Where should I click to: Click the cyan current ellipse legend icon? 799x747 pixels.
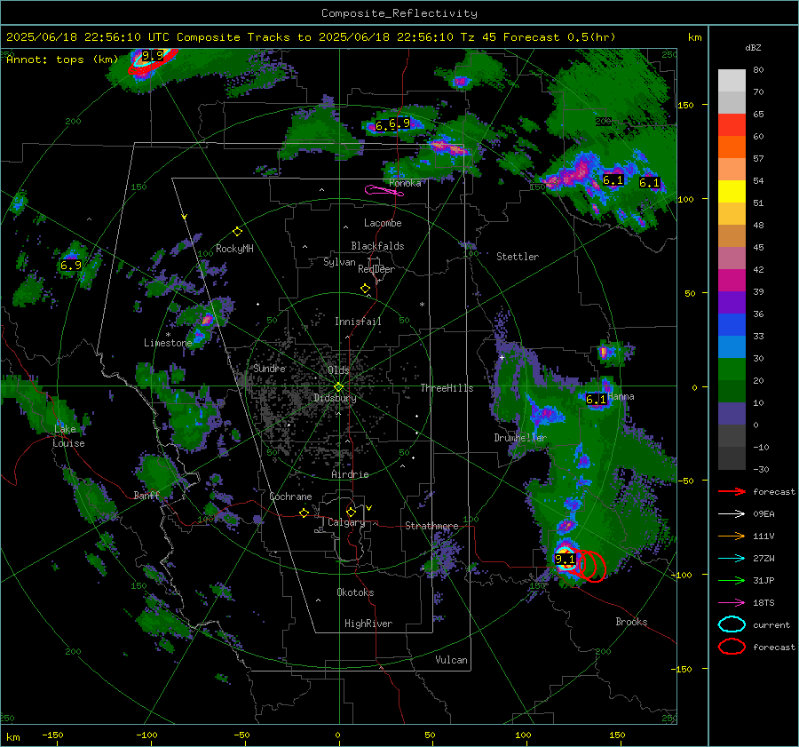pyautogui.click(x=732, y=624)
